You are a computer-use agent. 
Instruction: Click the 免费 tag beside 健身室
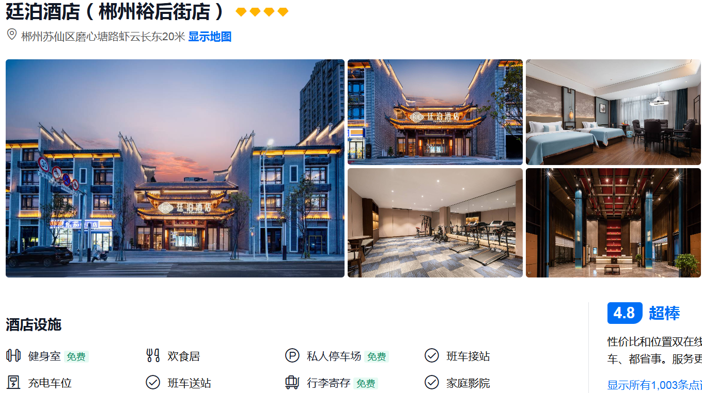pyautogui.click(x=76, y=356)
